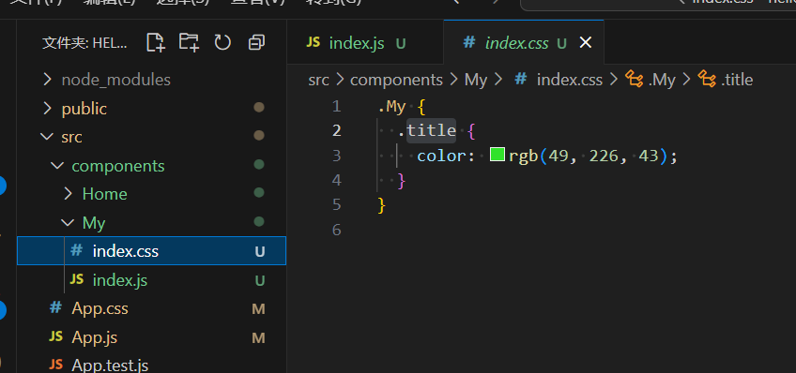Image resolution: width=796 pixels, height=373 pixels.
Task: Click the New File icon in explorer header
Action: (156, 42)
